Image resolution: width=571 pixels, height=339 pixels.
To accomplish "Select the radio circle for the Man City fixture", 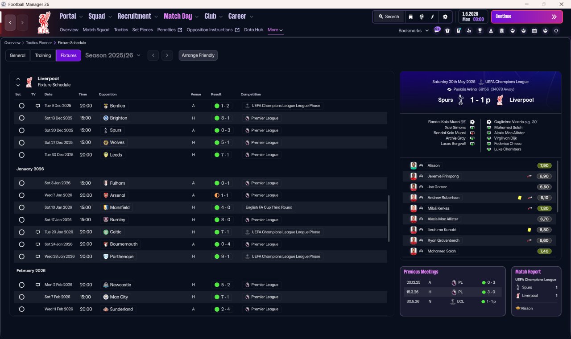I will [21, 297].
